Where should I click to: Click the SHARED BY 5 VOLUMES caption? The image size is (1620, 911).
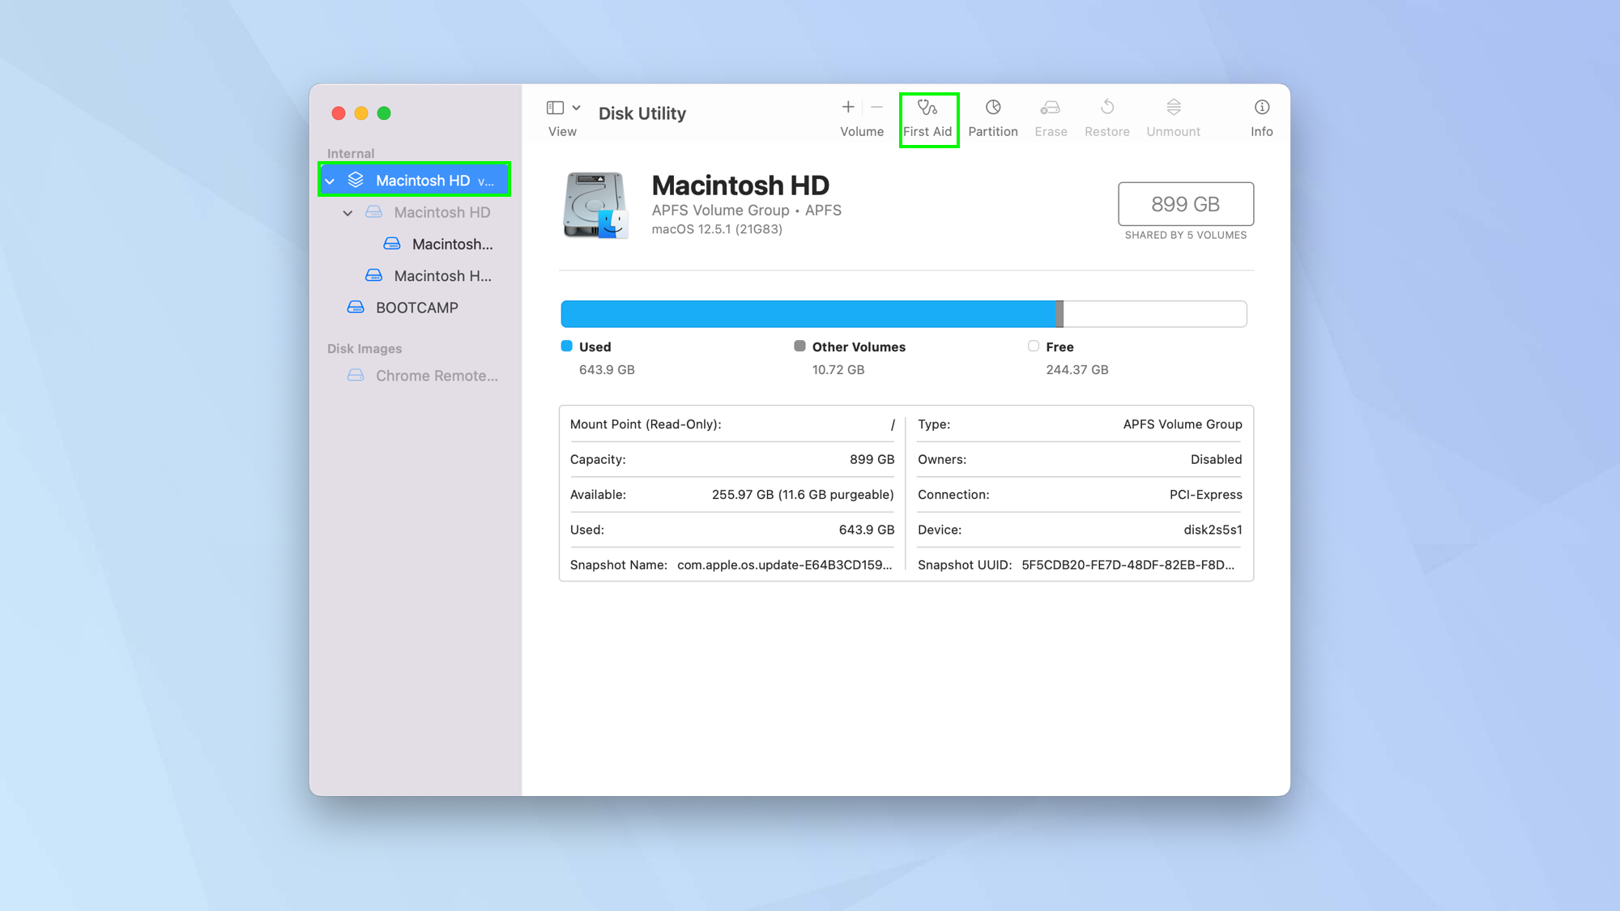click(x=1185, y=235)
